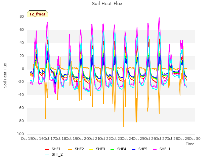Select the green SHF4 legend swatch
Screen dimensions: 215x161
coord(113,150)
